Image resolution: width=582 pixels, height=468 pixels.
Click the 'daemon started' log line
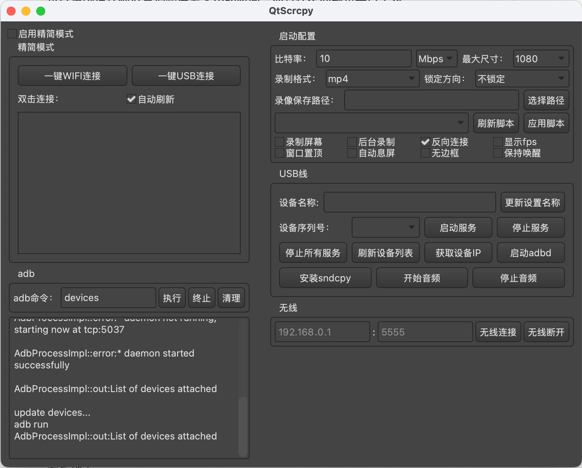click(104, 359)
